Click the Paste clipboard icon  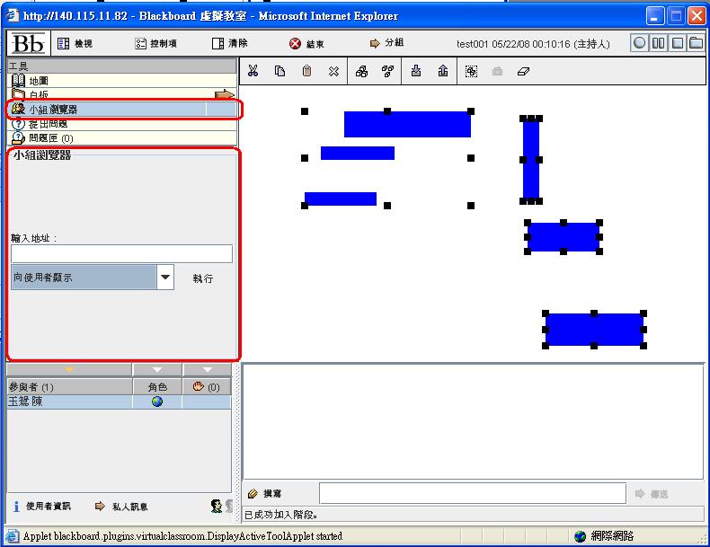306,72
